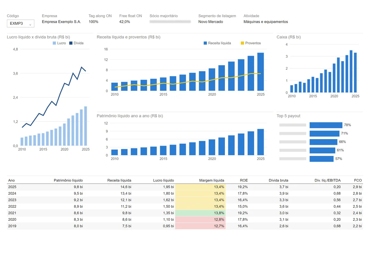Sort by Margem líquida column header
The height and width of the screenshot is (265, 370).
click(212, 181)
